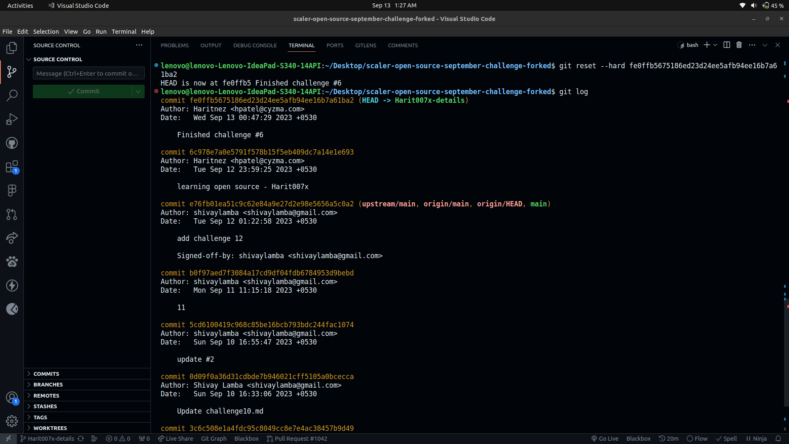Open the Wi-Fi indicator in top bar
The width and height of the screenshot is (789, 444).
pyautogui.click(x=742, y=5)
